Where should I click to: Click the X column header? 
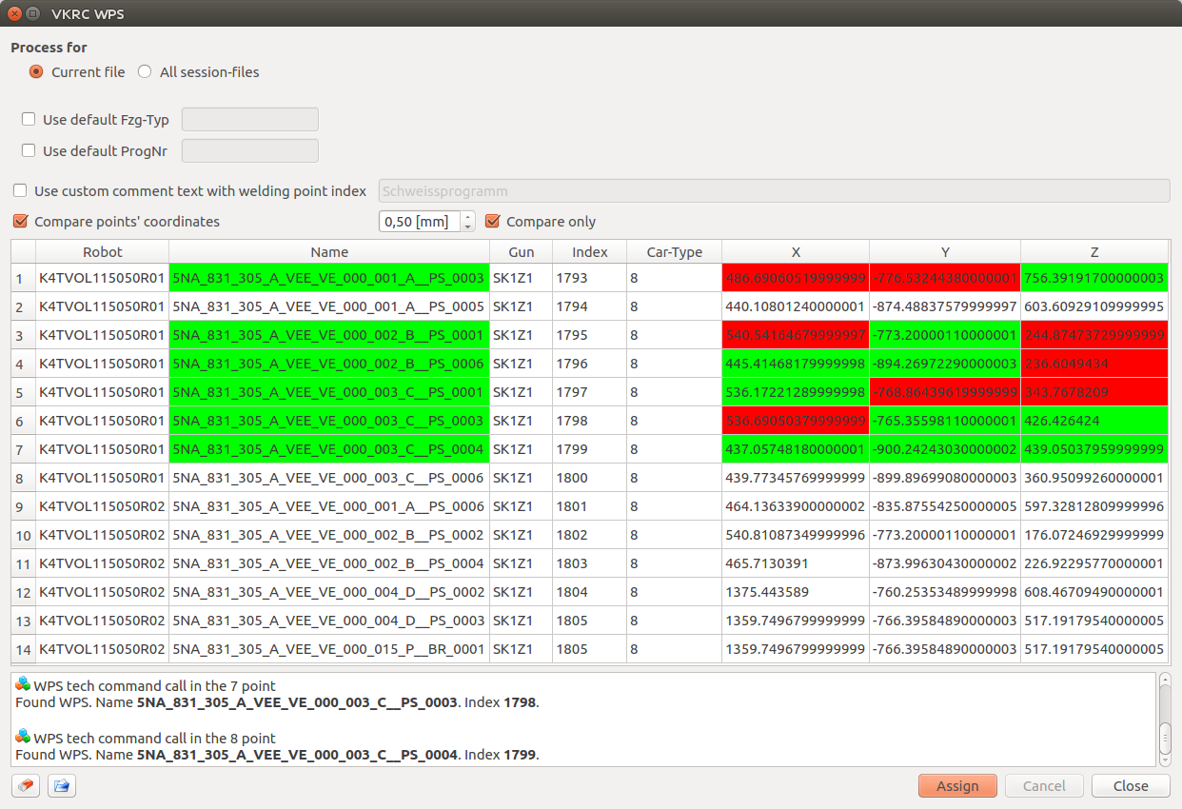pos(796,252)
